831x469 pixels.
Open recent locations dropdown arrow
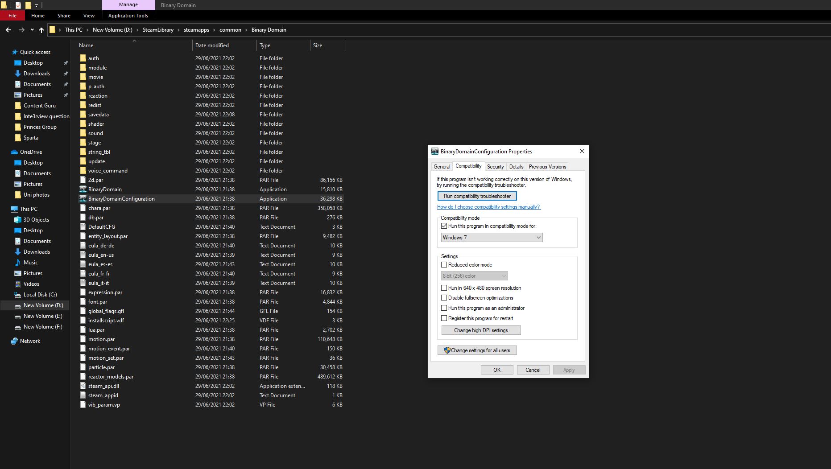32,30
